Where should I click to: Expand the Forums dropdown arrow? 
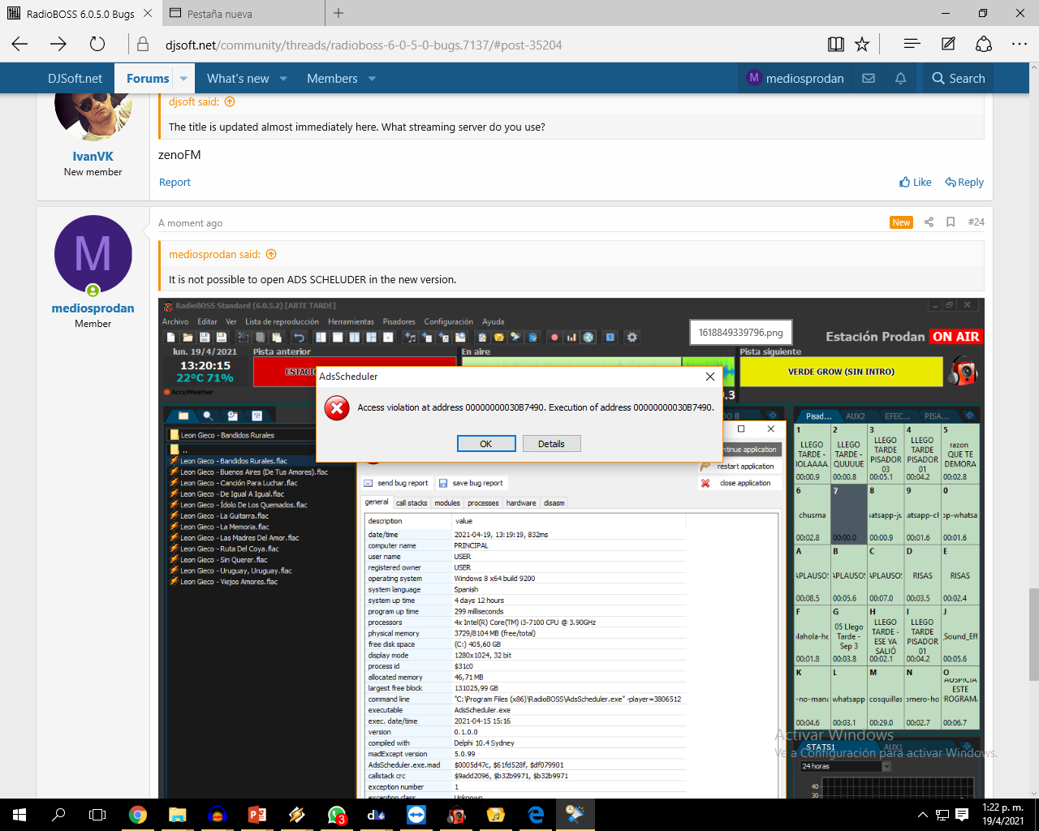click(x=183, y=79)
